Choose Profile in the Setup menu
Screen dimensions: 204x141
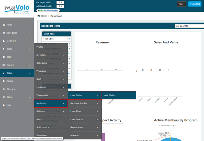point(51,47)
